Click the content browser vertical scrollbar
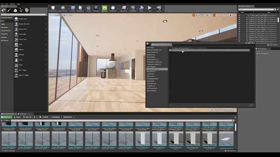Image resolution: width=280 pixels, height=157 pixels. point(235,127)
